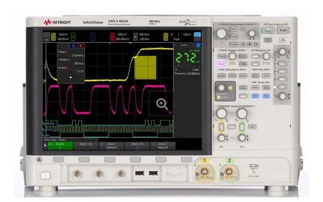The height and width of the screenshot is (202, 323).
Task: Push the Trigger menu key
Action: click(x=221, y=56)
